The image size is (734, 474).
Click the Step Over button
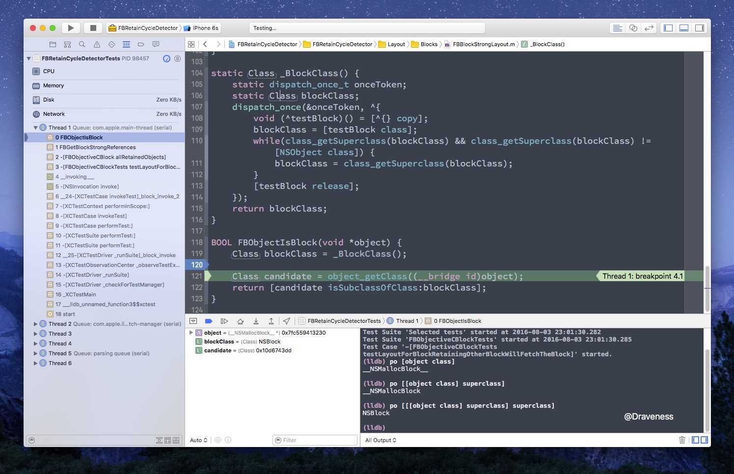pyautogui.click(x=240, y=321)
